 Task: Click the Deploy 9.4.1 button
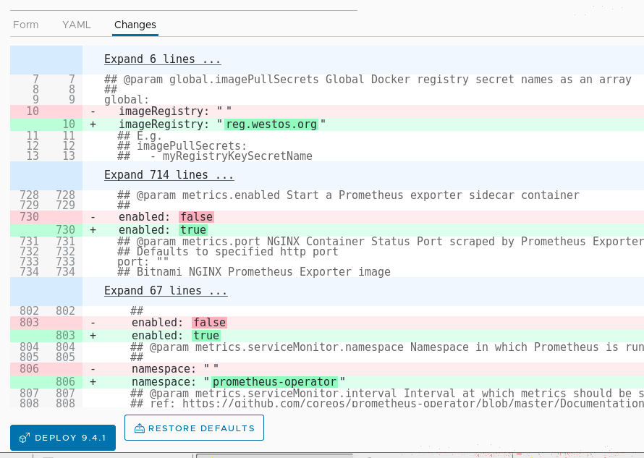click(63, 438)
